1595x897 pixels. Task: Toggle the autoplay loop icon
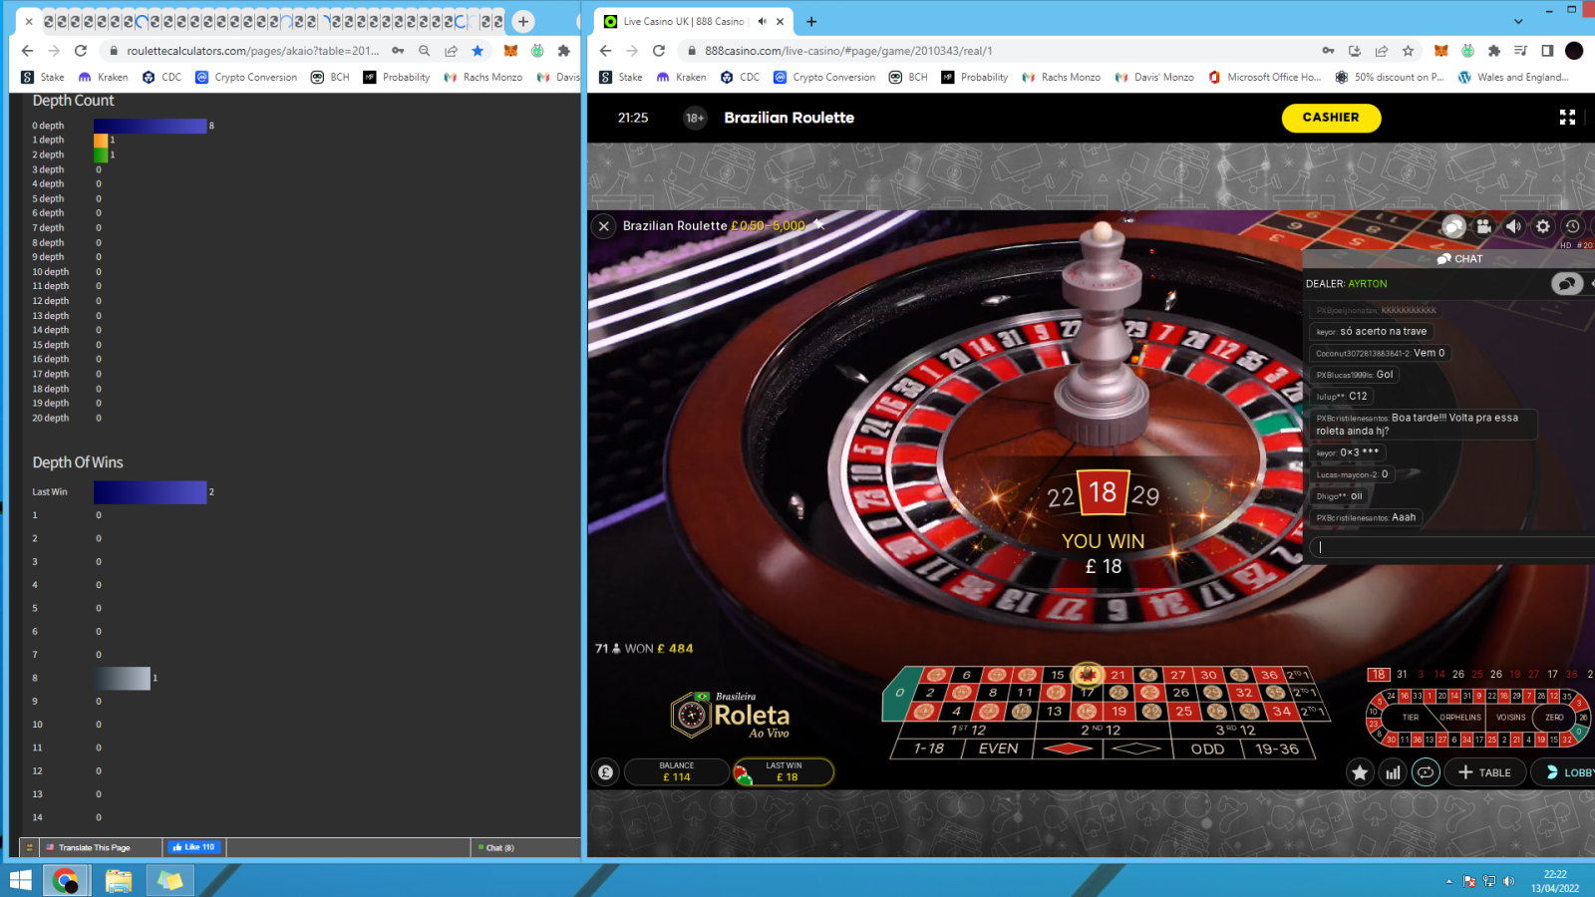point(1426,772)
